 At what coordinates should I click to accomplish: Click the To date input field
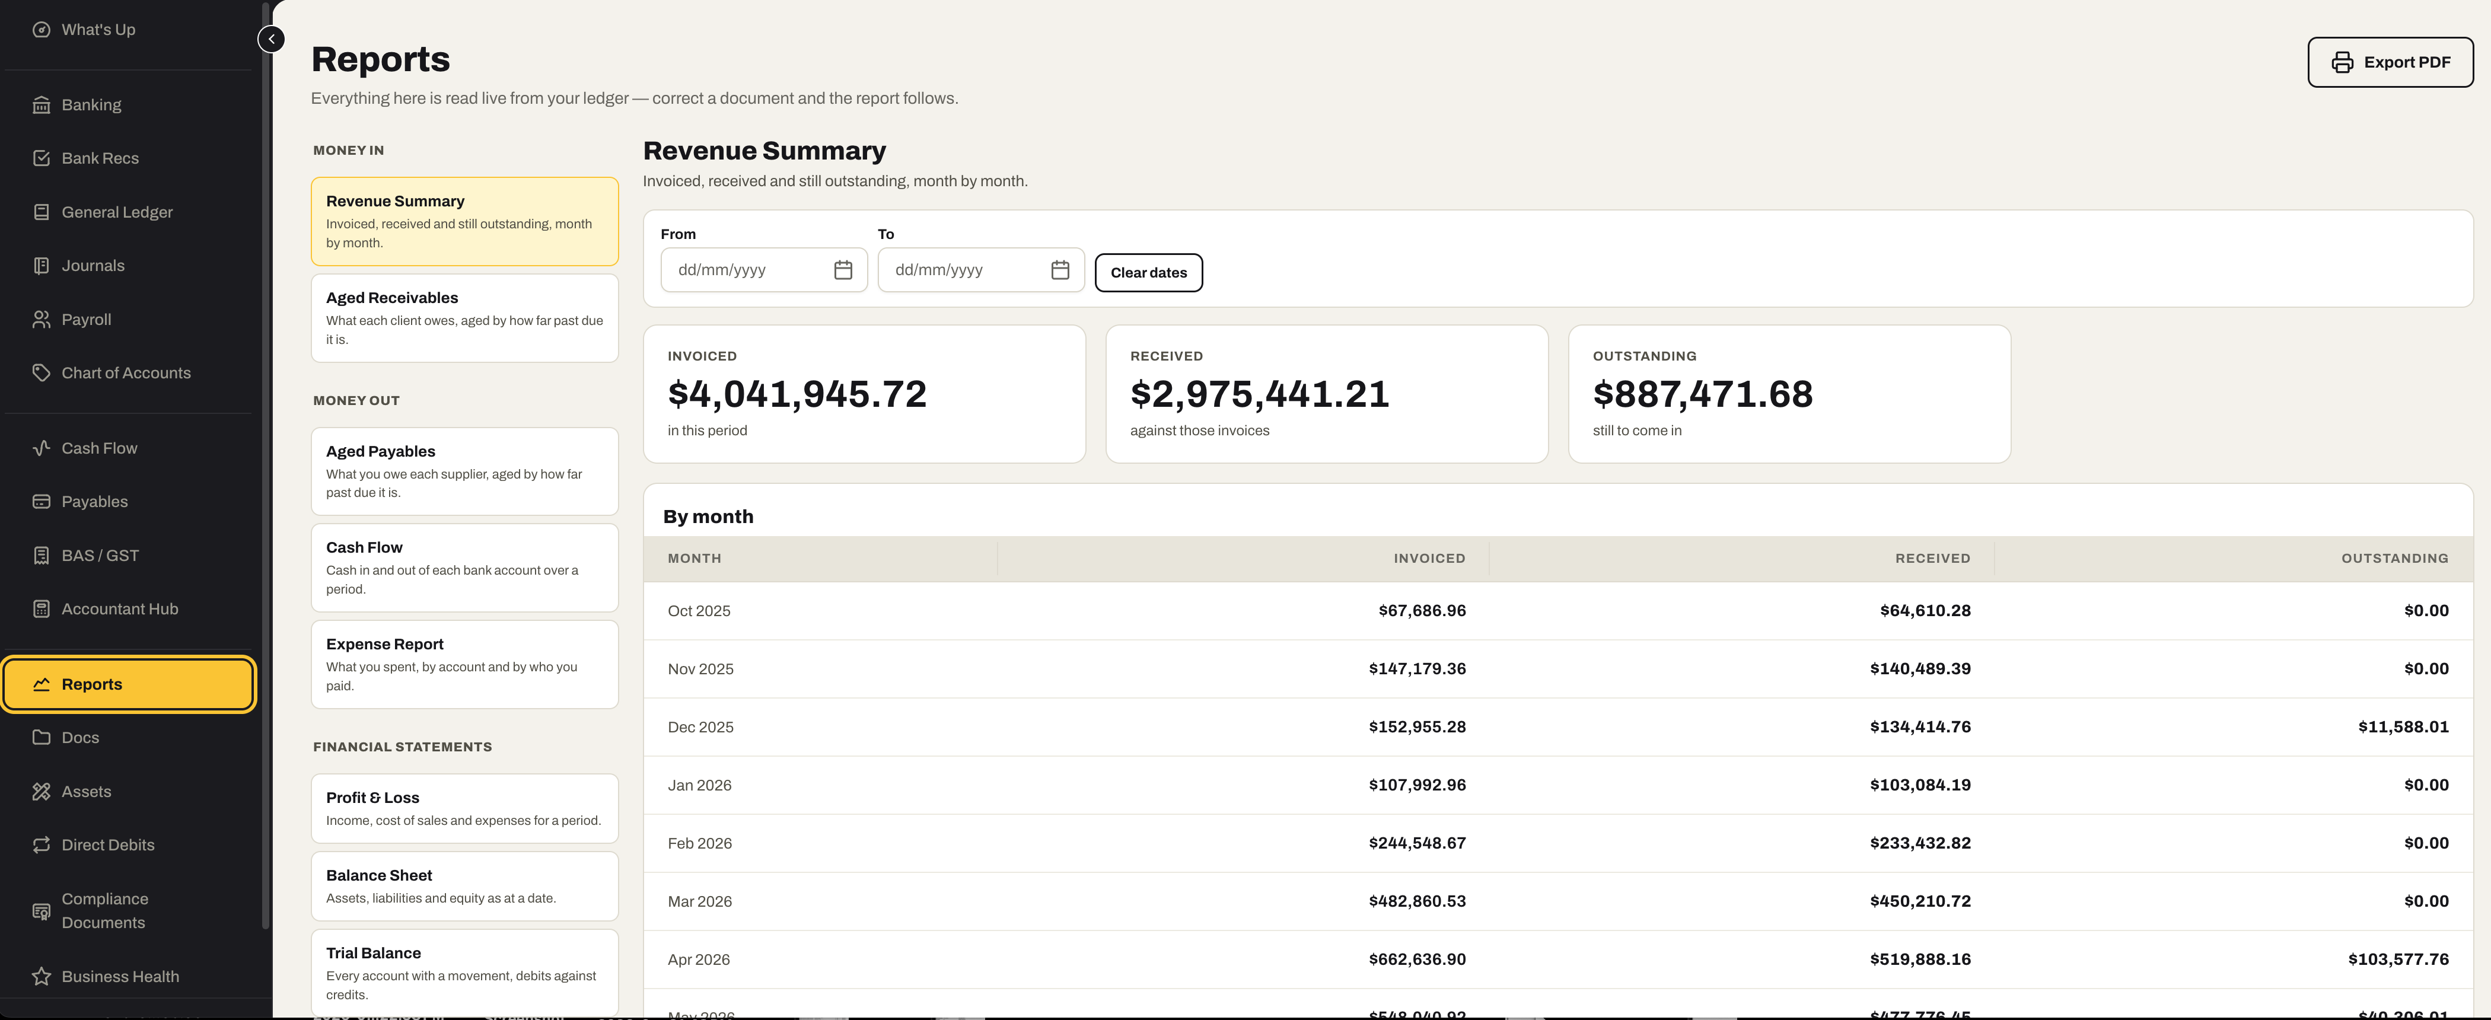coord(980,270)
